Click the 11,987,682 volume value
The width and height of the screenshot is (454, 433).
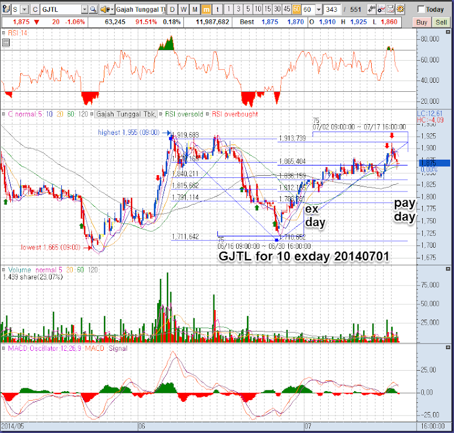point(212,22)
